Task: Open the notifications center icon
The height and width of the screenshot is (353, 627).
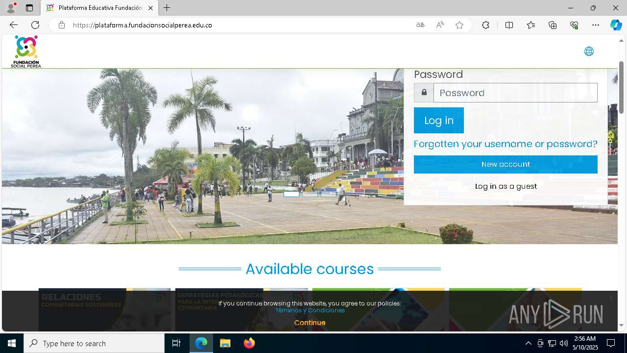Action: click(611, 343)
